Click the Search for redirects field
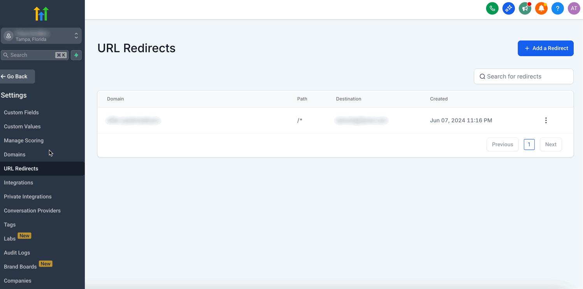This screenshot has width=583, height=289. tap(523, 76)
